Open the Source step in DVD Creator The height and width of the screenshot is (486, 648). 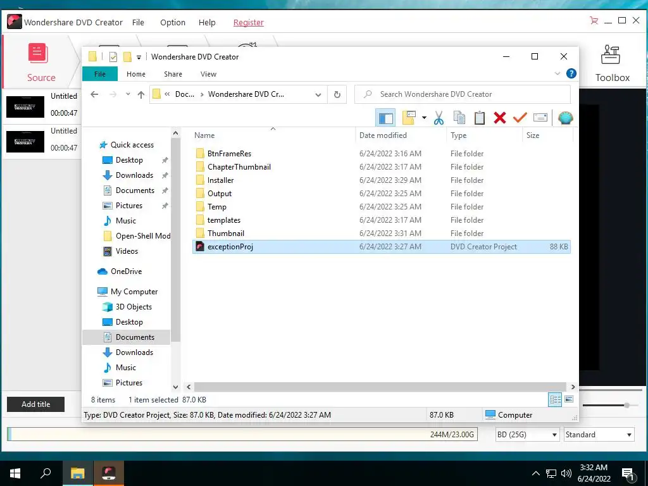[x=41, y=63]
